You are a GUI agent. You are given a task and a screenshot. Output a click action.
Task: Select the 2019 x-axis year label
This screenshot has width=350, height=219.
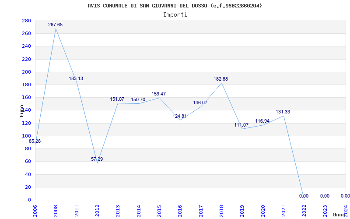point(242,211)
